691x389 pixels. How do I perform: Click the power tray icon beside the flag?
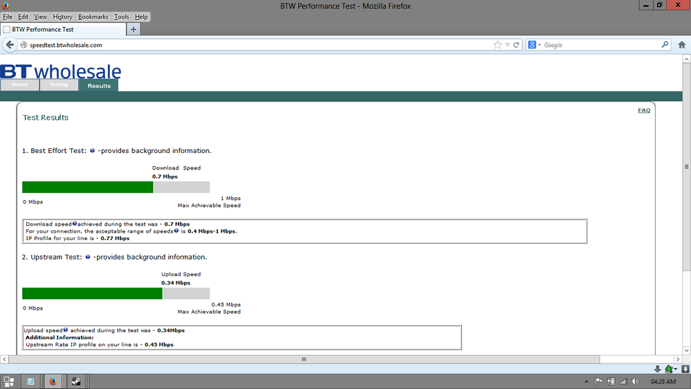(x=611, y=381)
